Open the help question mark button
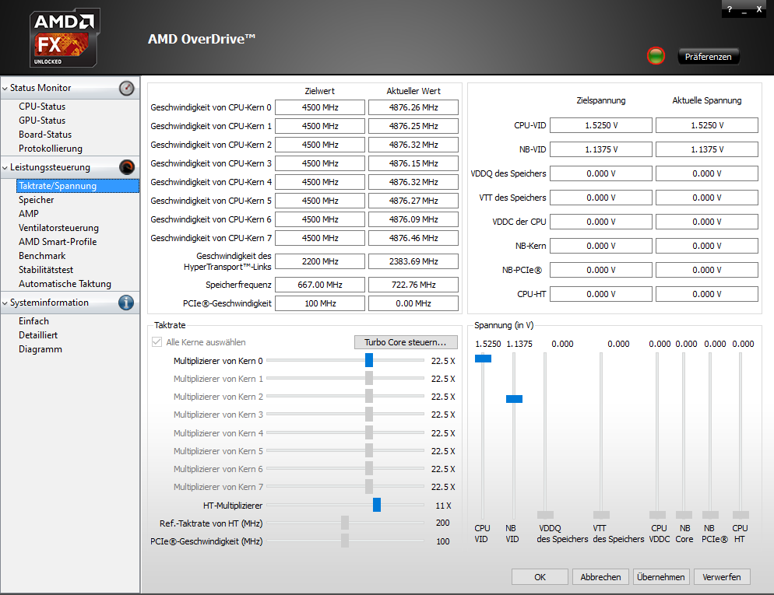 (730, 9)
